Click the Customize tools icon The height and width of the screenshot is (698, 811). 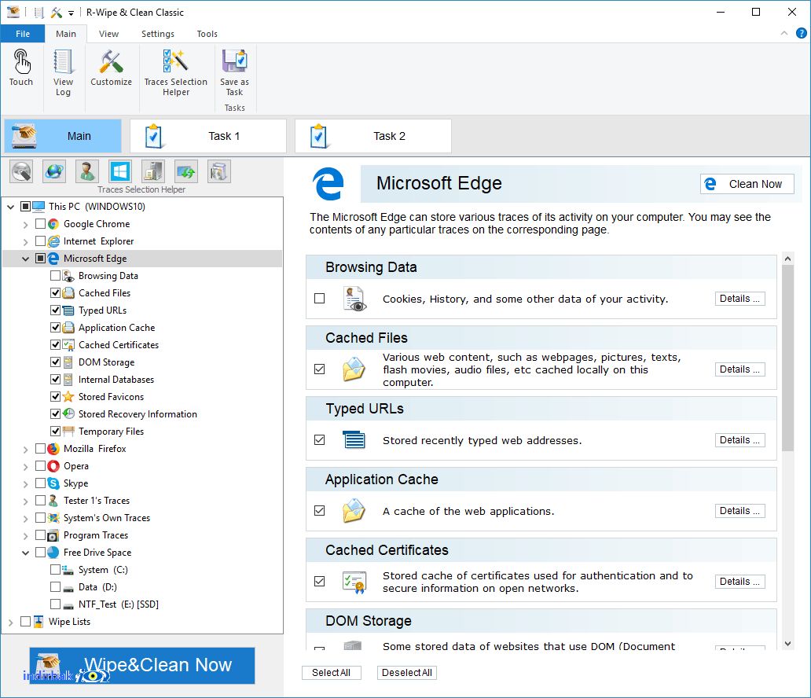click(112, 68)
